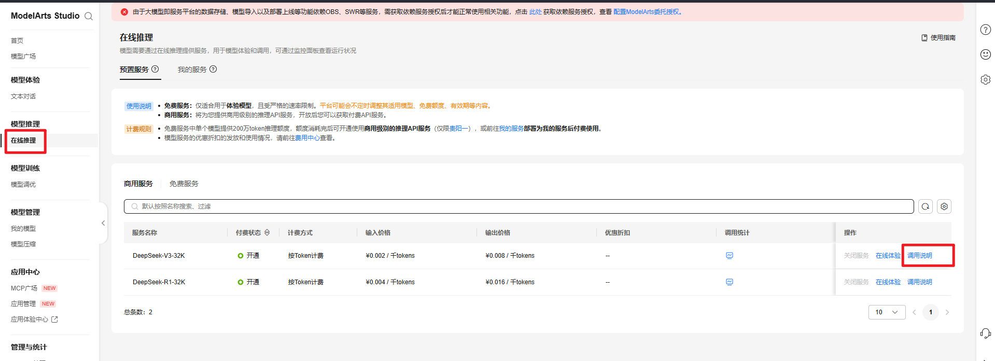
Task: Collapse the left sidebar with the arrow handle
Action: [103, 223]
